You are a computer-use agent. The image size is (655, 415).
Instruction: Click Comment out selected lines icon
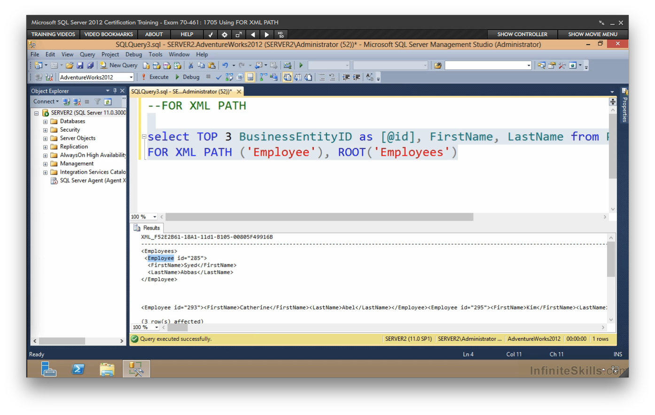pos(322,77)
